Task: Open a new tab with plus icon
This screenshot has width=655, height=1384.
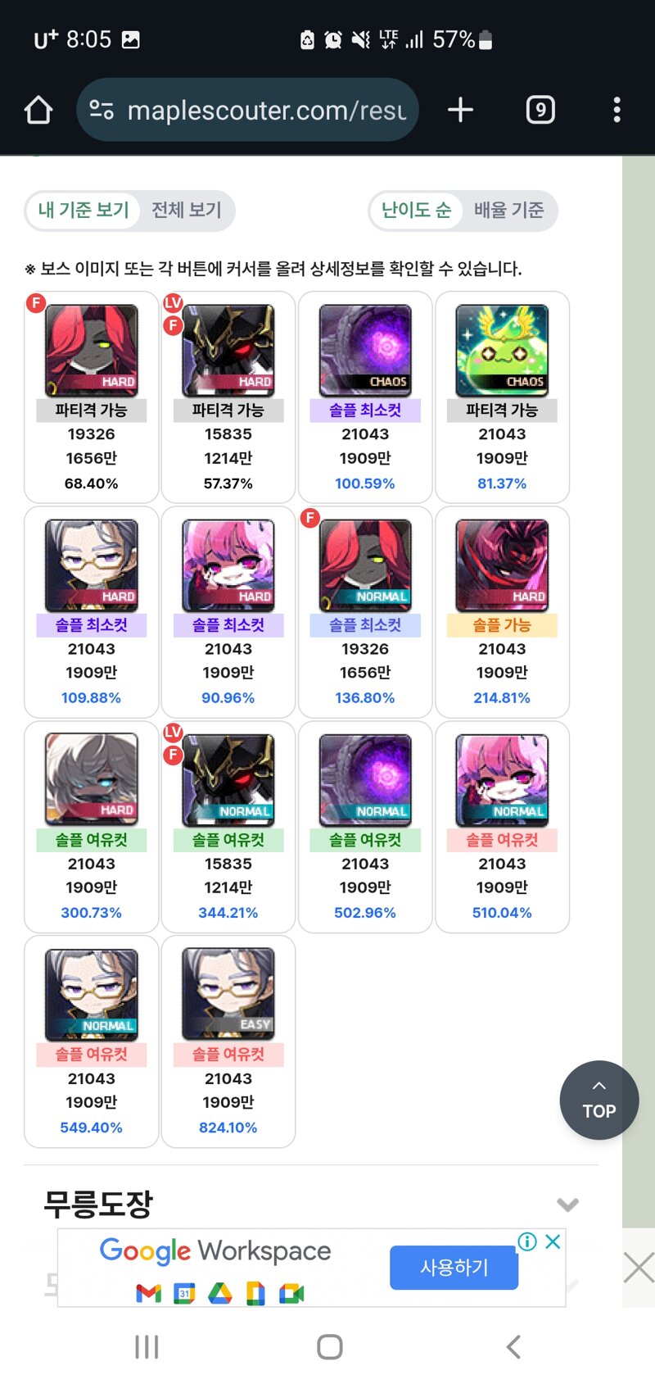Action: (x=461, y=110)
